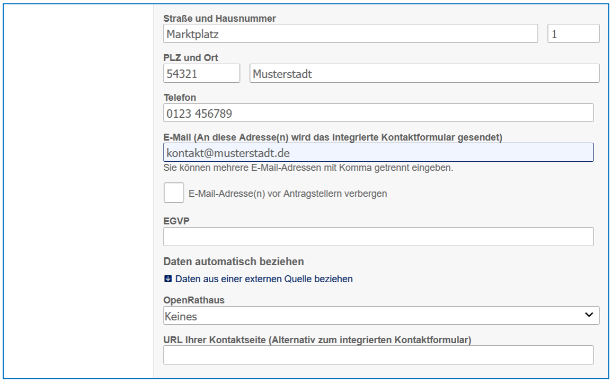Click the 'E-Mail-Adresse(n) vor Antragstellern verbergen' label text
This screenshot has height=383, width=612.
288,194
